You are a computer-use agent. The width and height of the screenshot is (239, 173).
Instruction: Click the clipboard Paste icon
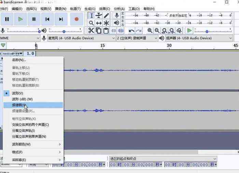(106, 31)
